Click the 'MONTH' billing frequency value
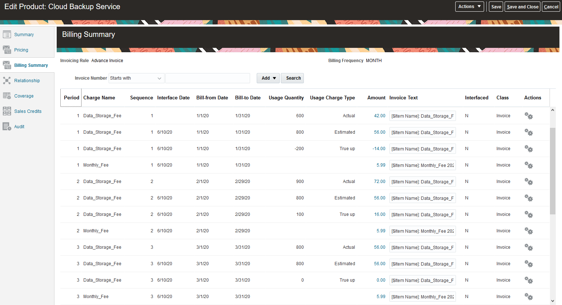The width and height of the screenshot is (562, 305). pyautogui.click(x=374, y=61)
